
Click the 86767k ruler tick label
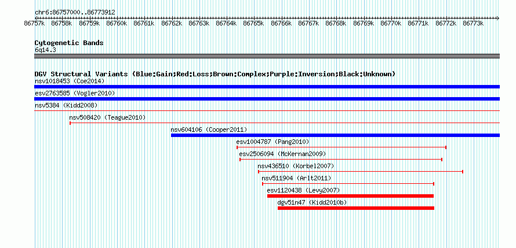308,23
